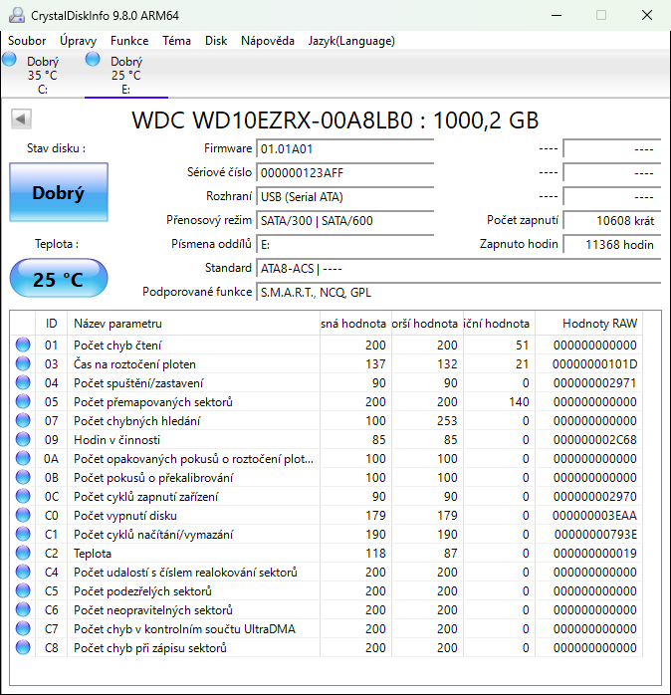The width and height of the screenshot is (671, 695).
Task: Click status orb of row C6 Počet neopravitelných sektorů
Action: [x=23, y=609]
